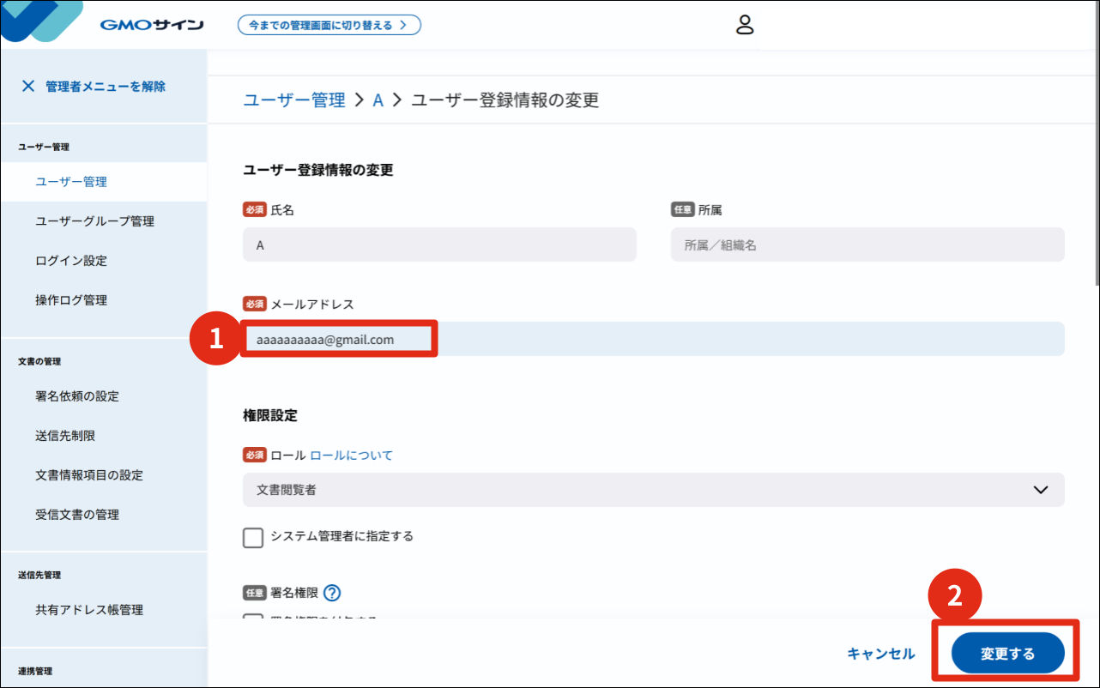Check システム管理者に指定する checkbox
The width and height of the screenshot is (1100, 688).
pyautogui.click(x=253, y=537)
